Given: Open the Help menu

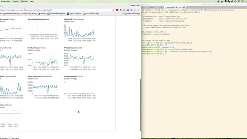Looking at the screenshot, I should tap(32, 2).
